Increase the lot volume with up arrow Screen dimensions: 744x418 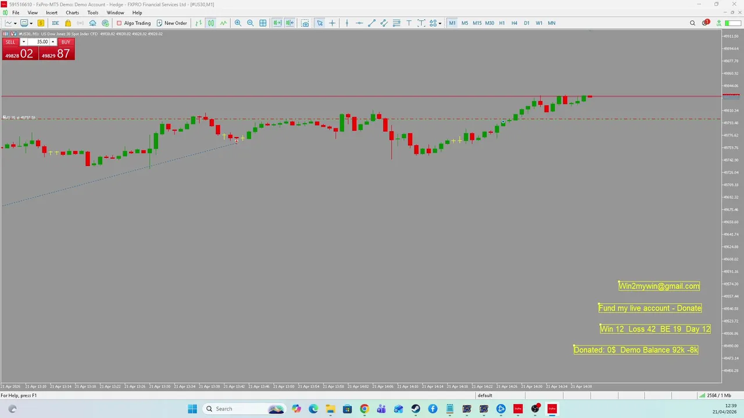tap(53, 42)
